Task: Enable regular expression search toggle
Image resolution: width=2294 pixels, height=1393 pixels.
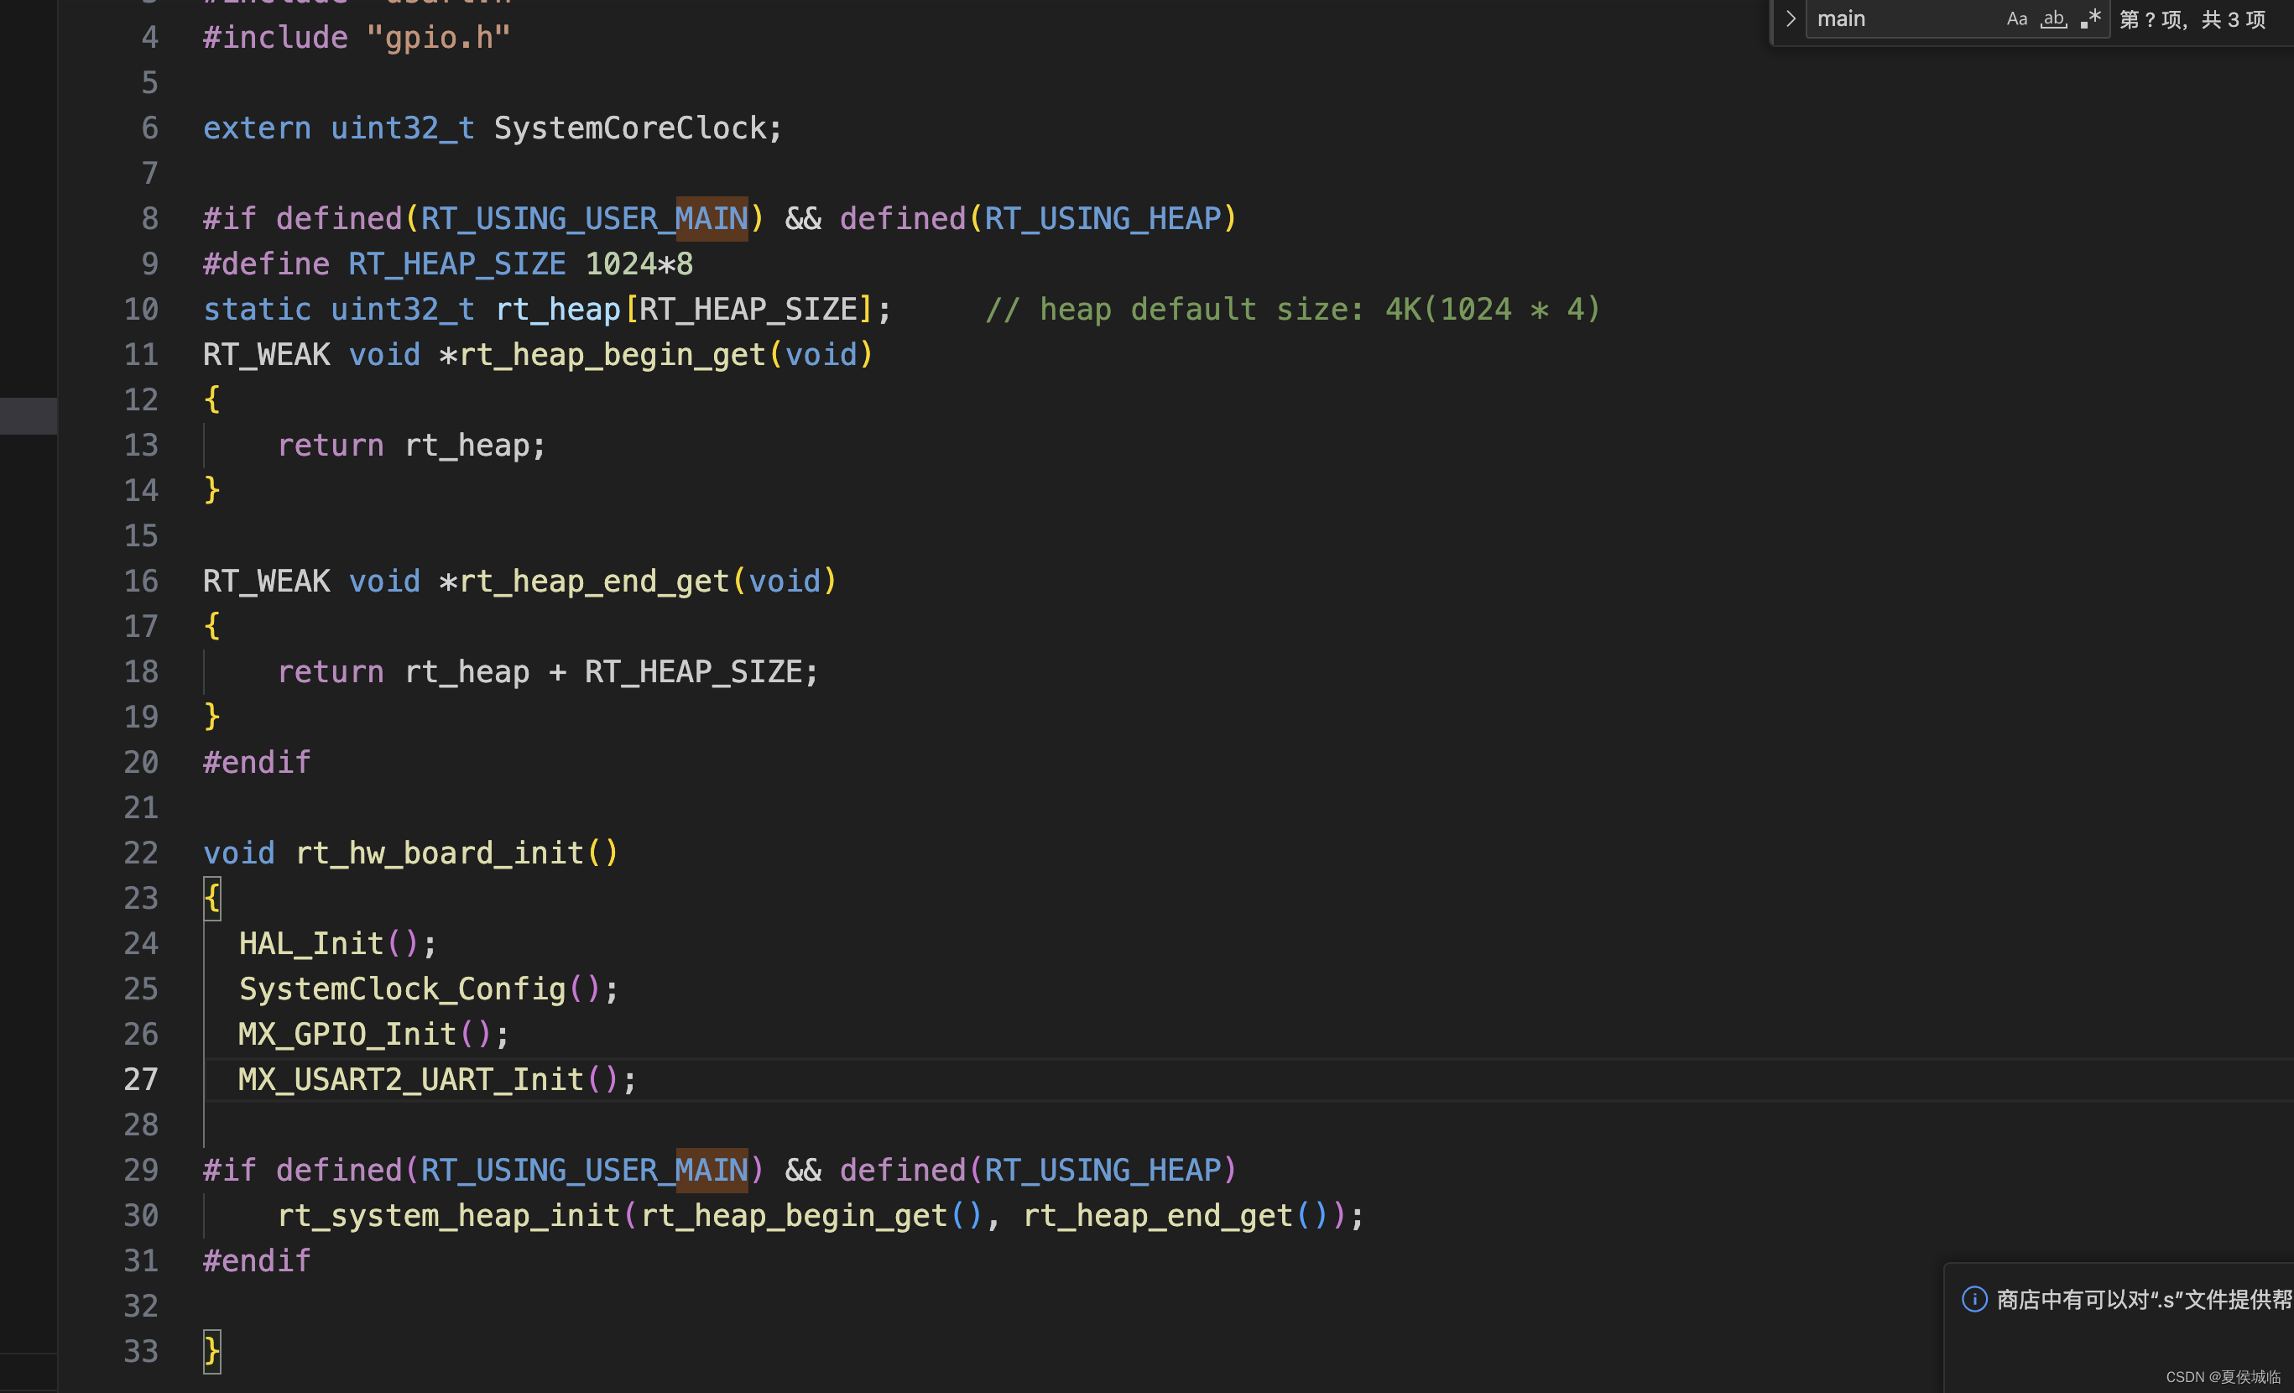Action: [x=2090, y=18]
